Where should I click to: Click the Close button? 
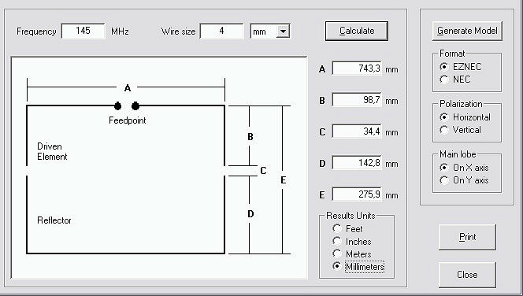click(x=467, y=275)
